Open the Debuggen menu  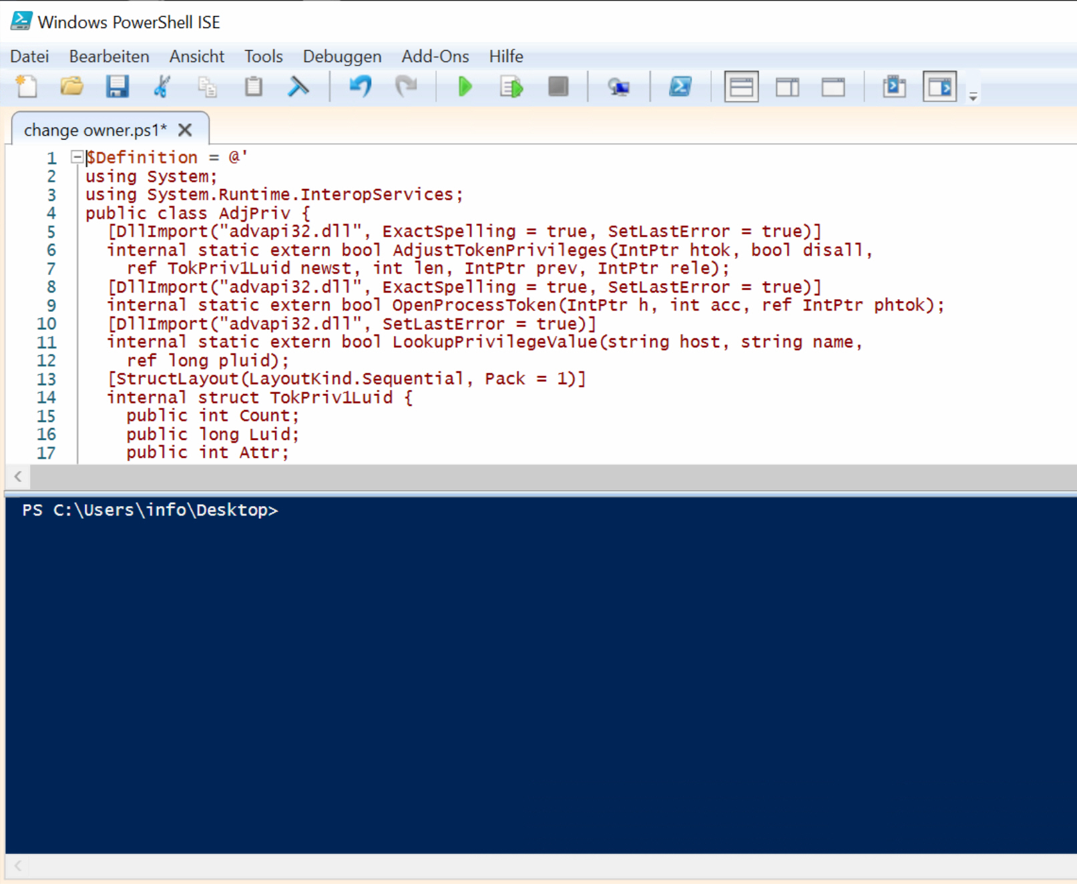tap(342, 57)
